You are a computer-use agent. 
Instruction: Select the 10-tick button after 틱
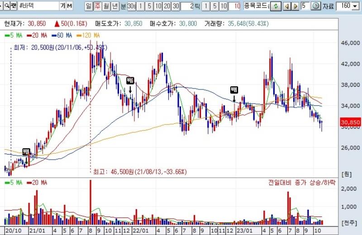pyautogui.click(x=224, y=6)
